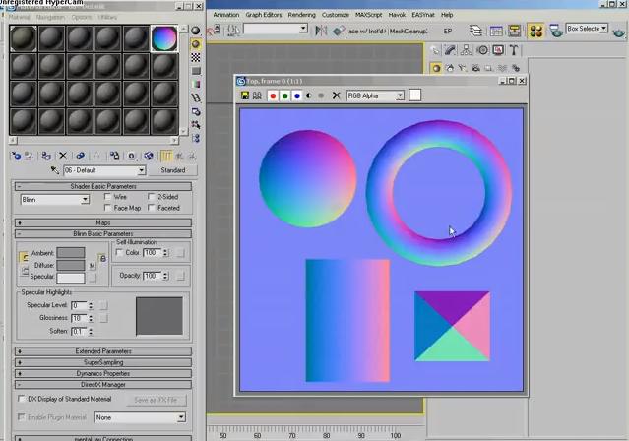Enable the Wire checkbox

107,197
